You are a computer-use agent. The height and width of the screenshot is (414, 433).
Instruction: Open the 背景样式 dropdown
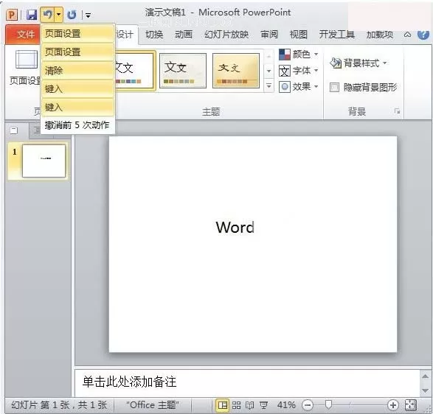(x=358, y=63)
